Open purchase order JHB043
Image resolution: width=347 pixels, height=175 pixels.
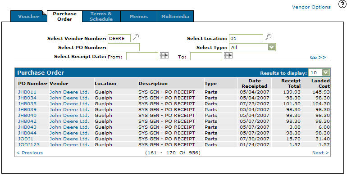click(x=27, y=127)
